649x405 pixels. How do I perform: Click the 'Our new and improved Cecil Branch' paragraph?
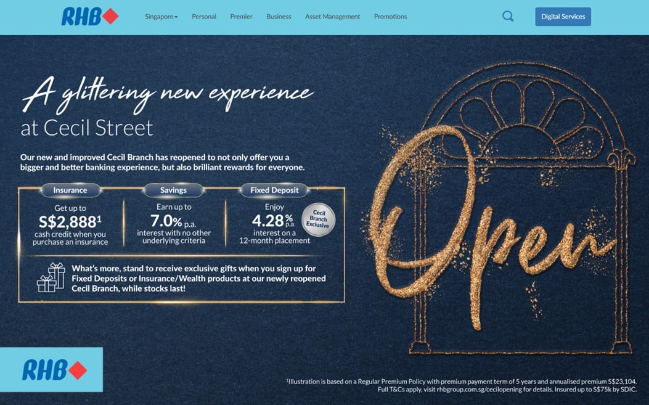(162, 162)
